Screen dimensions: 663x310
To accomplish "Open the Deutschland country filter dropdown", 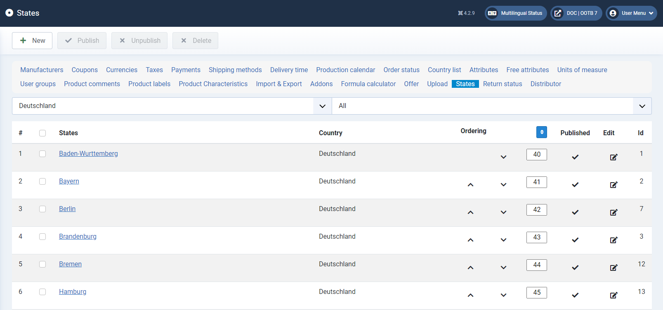I will coord(172,106).
